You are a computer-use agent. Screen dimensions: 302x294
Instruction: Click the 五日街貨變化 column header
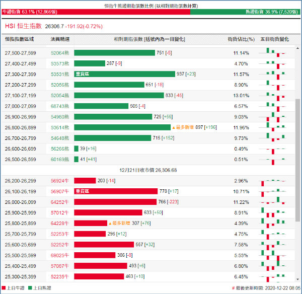pos(275,39)
